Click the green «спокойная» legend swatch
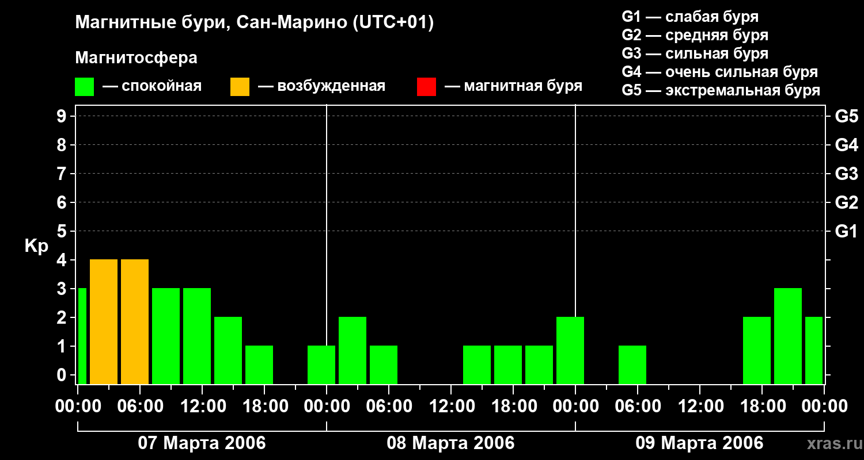 (x=85, y=86)
